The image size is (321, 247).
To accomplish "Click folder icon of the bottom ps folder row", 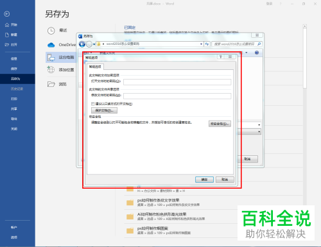I will point(130,230).
